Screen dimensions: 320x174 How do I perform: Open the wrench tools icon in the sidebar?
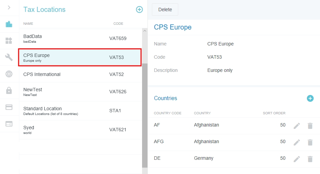tap(9, 57)
